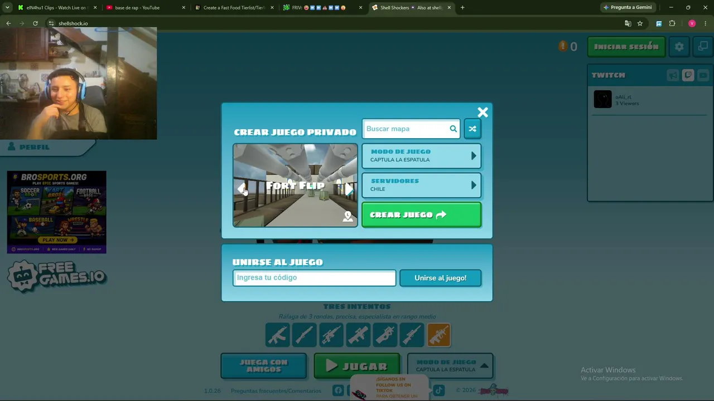714x401 pixels.
Task: Go to the next map with right arrow
Action: point(349,189)
